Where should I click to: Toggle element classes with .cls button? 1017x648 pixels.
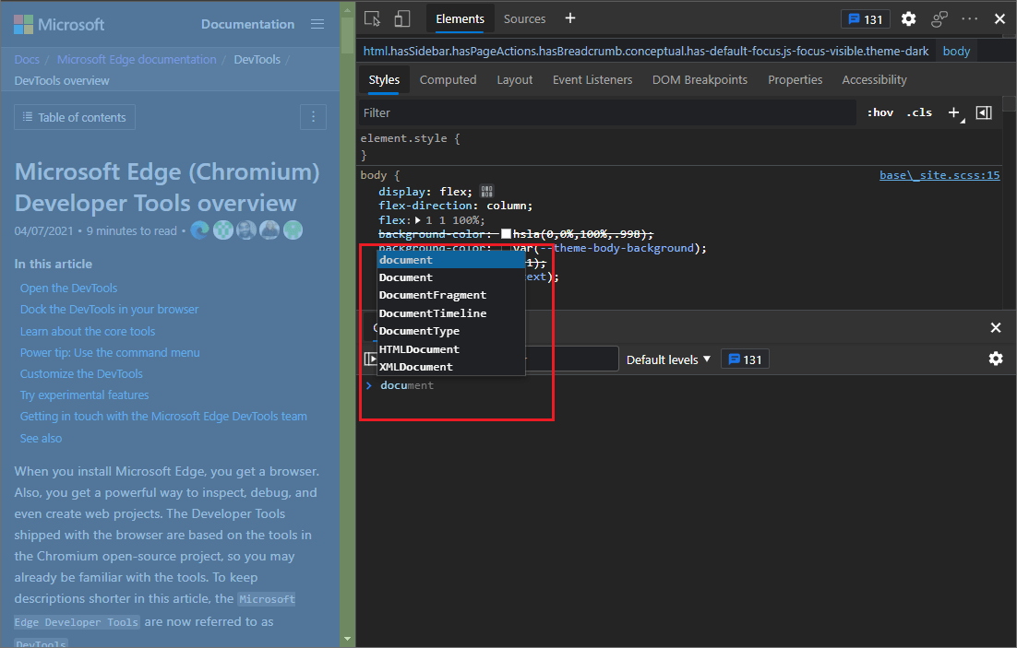pos(918,112)
